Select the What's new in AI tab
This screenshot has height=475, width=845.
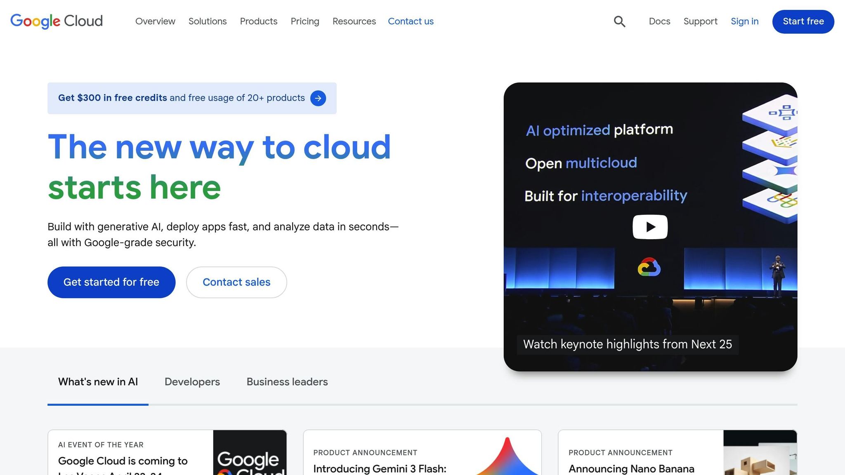[98, 382]
